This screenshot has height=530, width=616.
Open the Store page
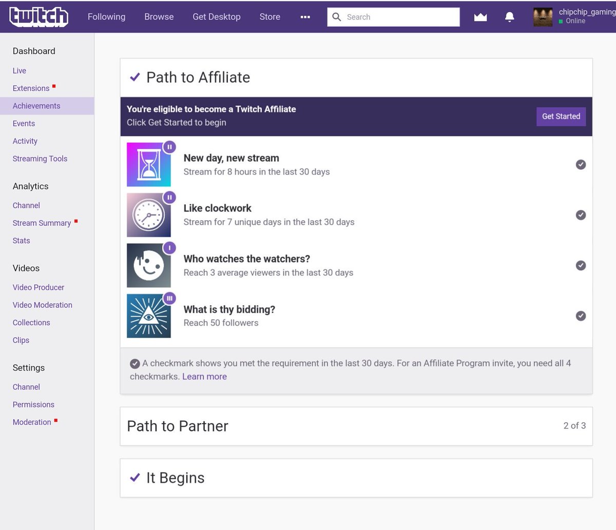pos(270,17)
